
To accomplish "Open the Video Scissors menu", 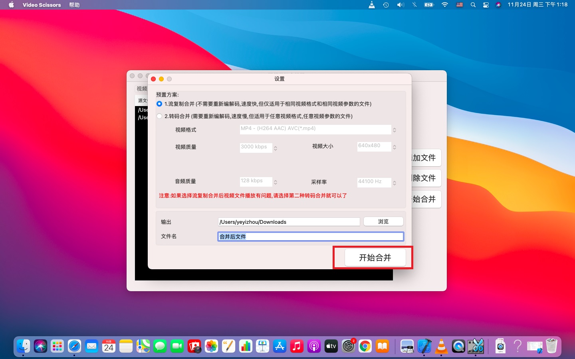I will coord(42,5).
